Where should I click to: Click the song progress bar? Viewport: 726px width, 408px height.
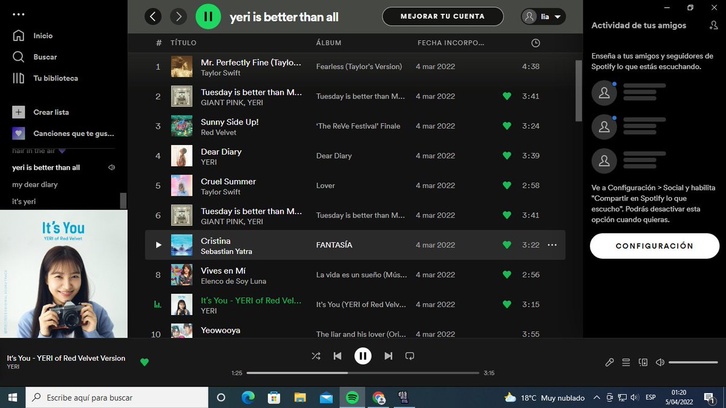tap(363, 373)
